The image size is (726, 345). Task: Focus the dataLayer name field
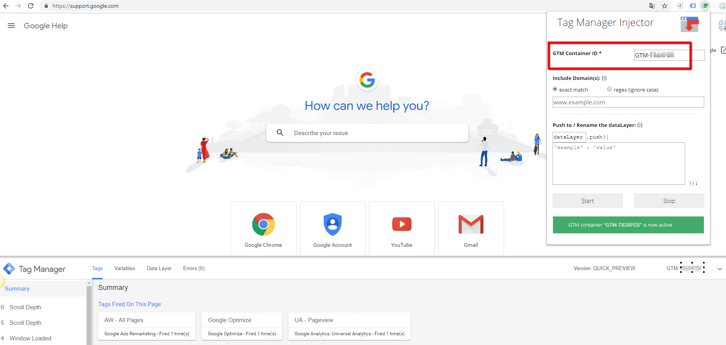[x=569, y=137]
